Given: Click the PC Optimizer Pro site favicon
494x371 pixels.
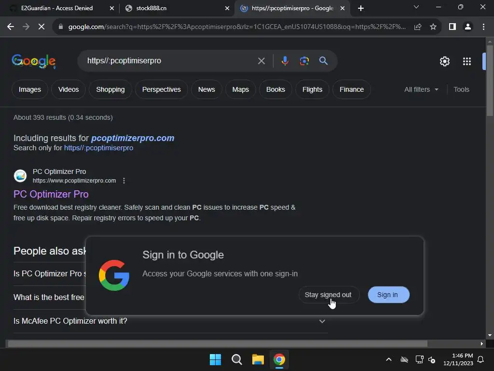Looking at the screenshot, I should tap(20, 176).
